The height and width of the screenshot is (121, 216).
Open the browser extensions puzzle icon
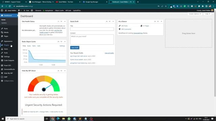tap(202, 6)
